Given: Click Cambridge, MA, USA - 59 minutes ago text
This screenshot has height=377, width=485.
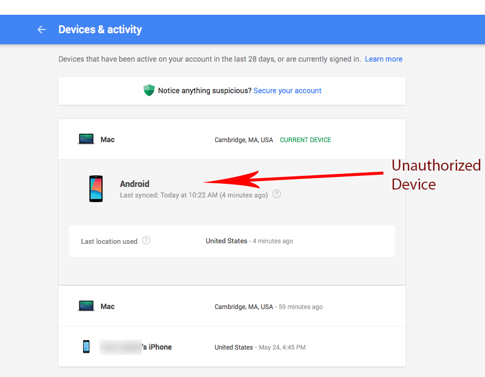Looking at the screenshot, I should tap(268, 307).
